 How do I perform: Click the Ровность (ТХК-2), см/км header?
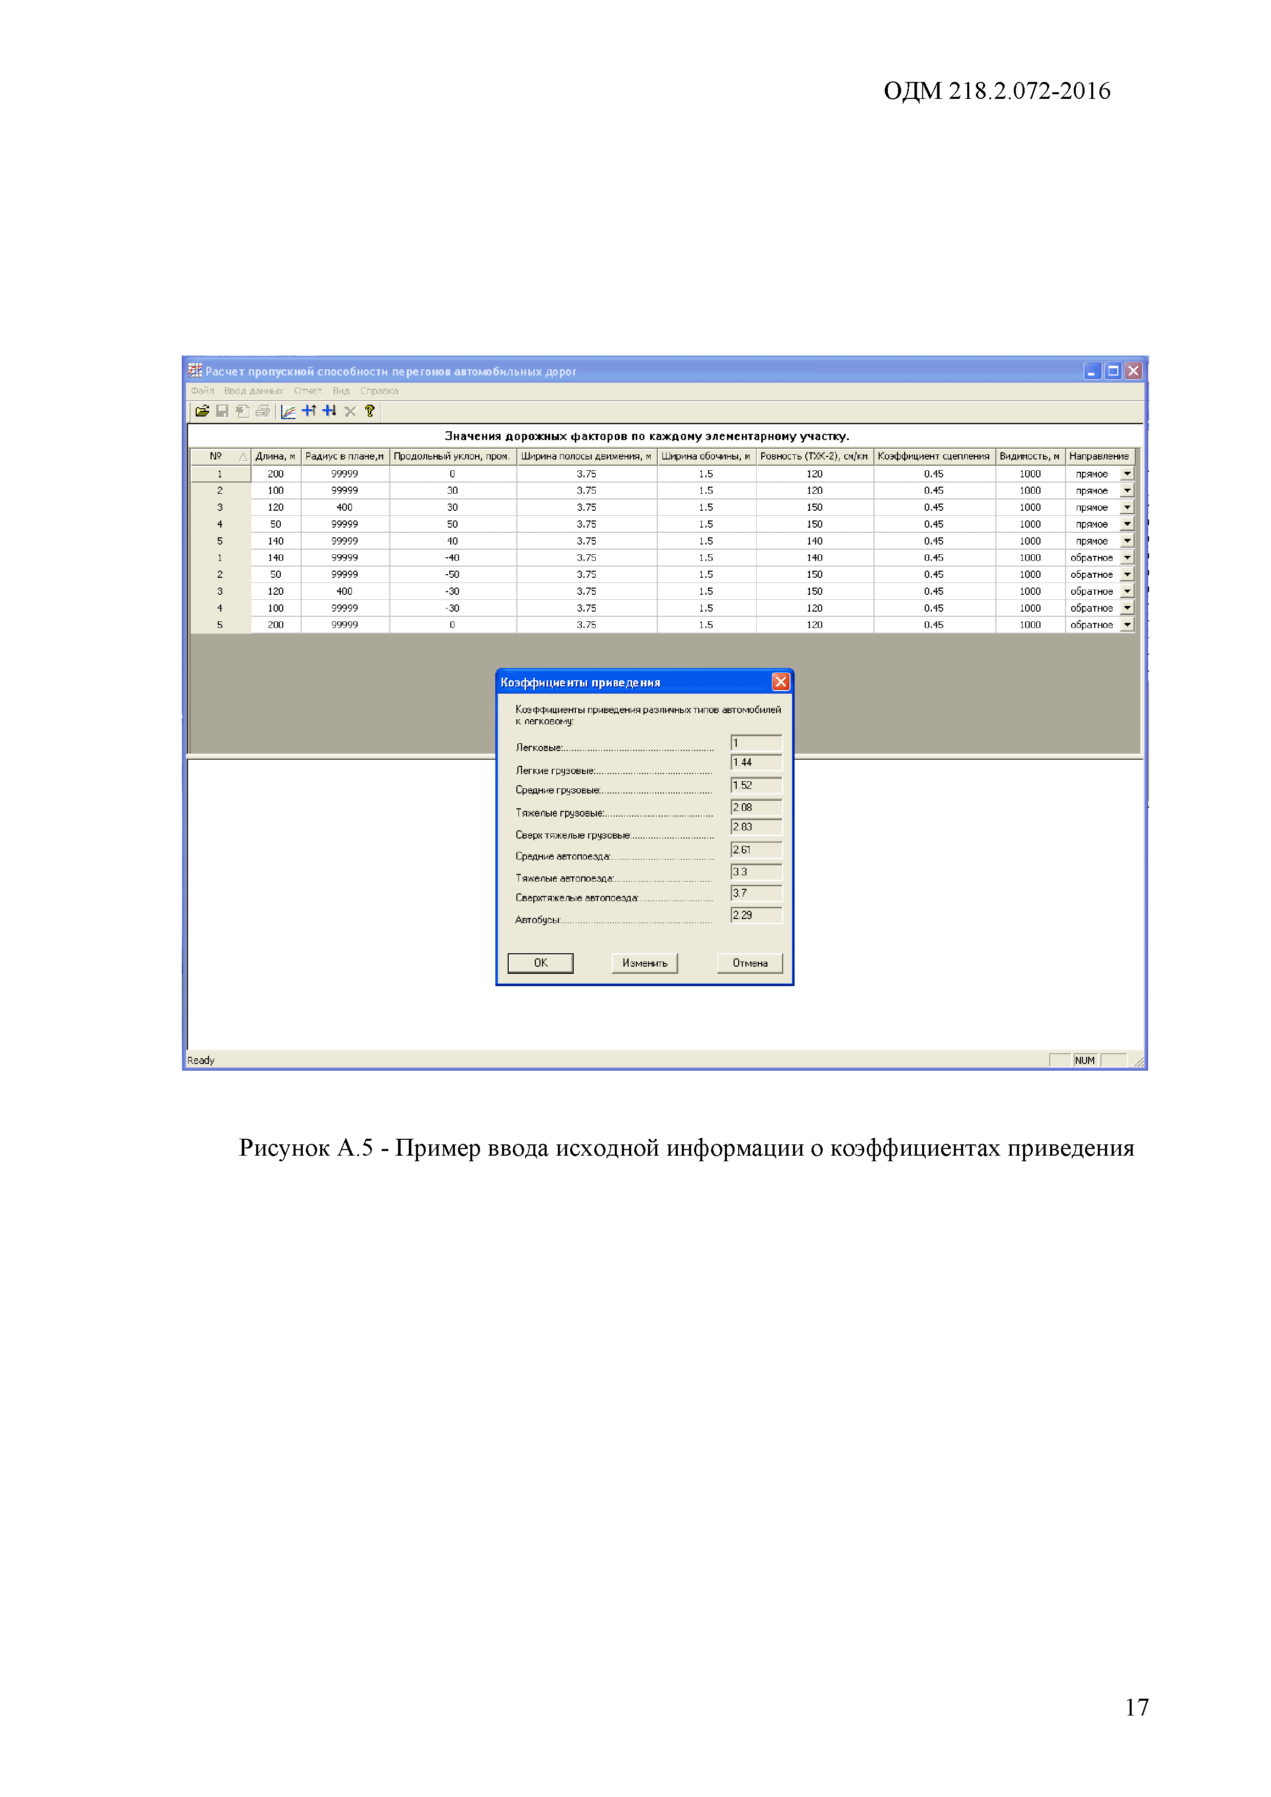(x=814, y=456)
